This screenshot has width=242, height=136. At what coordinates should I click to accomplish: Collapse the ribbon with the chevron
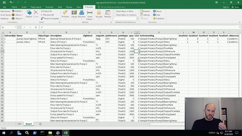tap(240, 22)
